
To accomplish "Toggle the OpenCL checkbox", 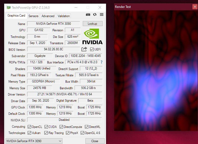I will tap(29, 127).
